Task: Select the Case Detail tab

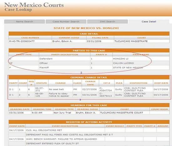Action: [149, 22]
